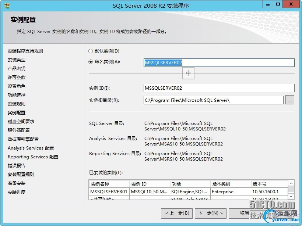The width and height of the screenshot is (302, 226).
Task: Click the 版本类别 column header
Action: pyautogui.click(x=231, y=184)
